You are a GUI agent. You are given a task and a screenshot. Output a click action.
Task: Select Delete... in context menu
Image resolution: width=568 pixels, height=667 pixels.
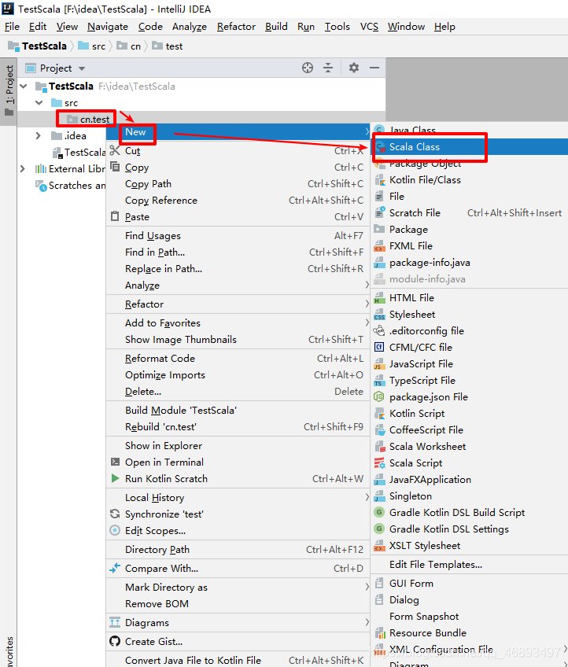238,392
